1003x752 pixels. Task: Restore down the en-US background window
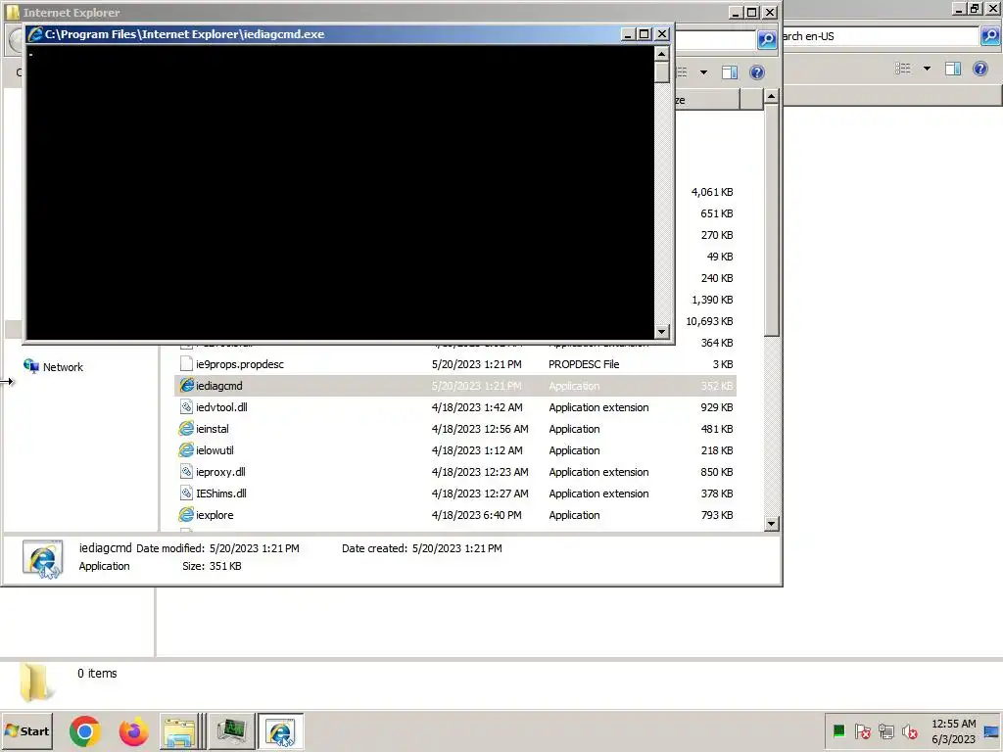(975, 8)
